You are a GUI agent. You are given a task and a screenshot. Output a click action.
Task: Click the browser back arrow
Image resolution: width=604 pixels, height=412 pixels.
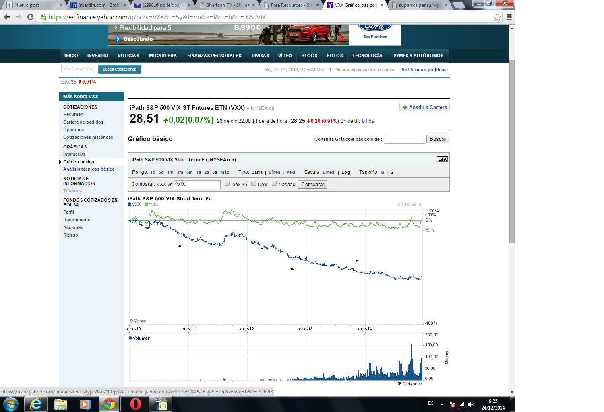(x=7, y=17)
